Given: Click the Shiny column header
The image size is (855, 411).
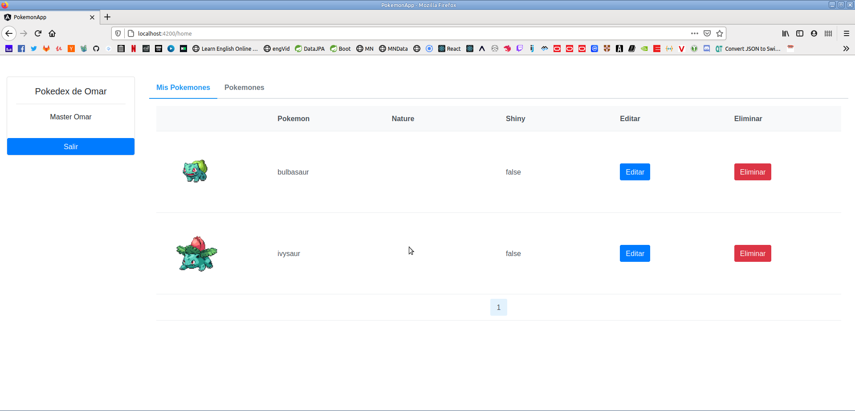Looking at the screenshot, I should 515,118.
